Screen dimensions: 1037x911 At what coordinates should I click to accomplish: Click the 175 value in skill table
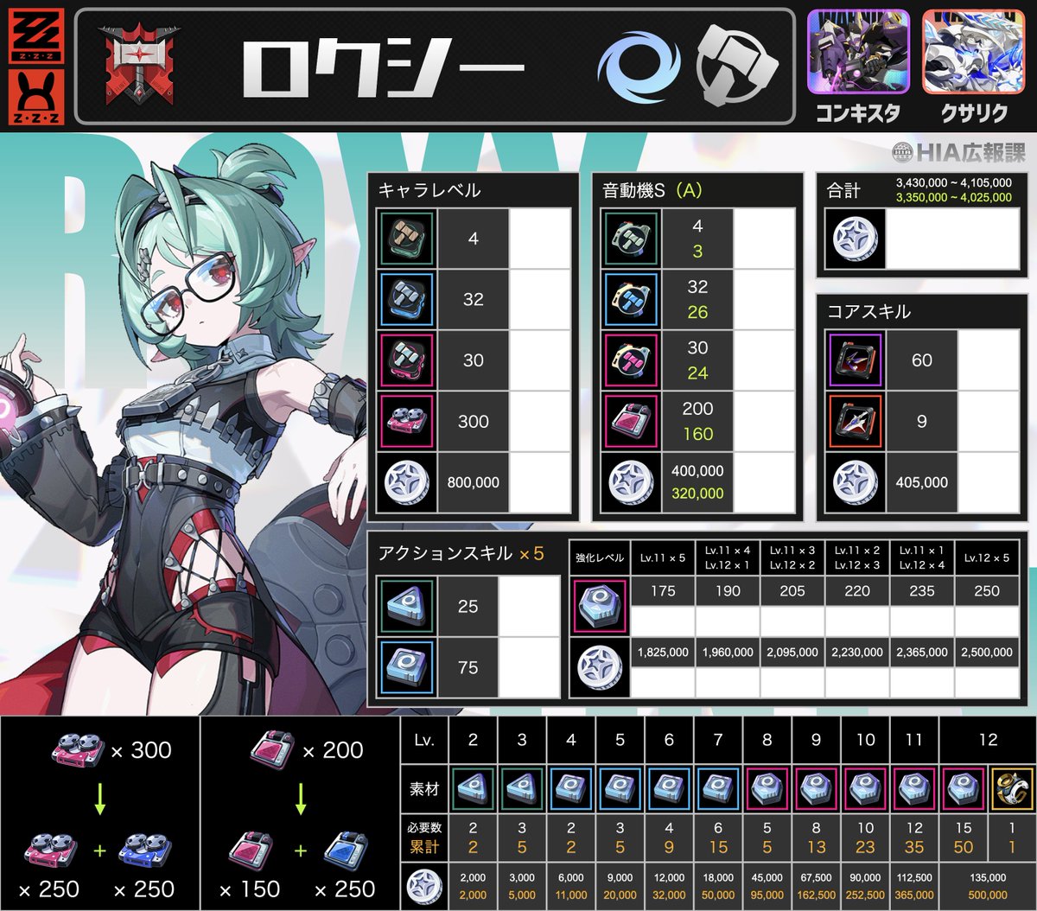coord(662,591)
